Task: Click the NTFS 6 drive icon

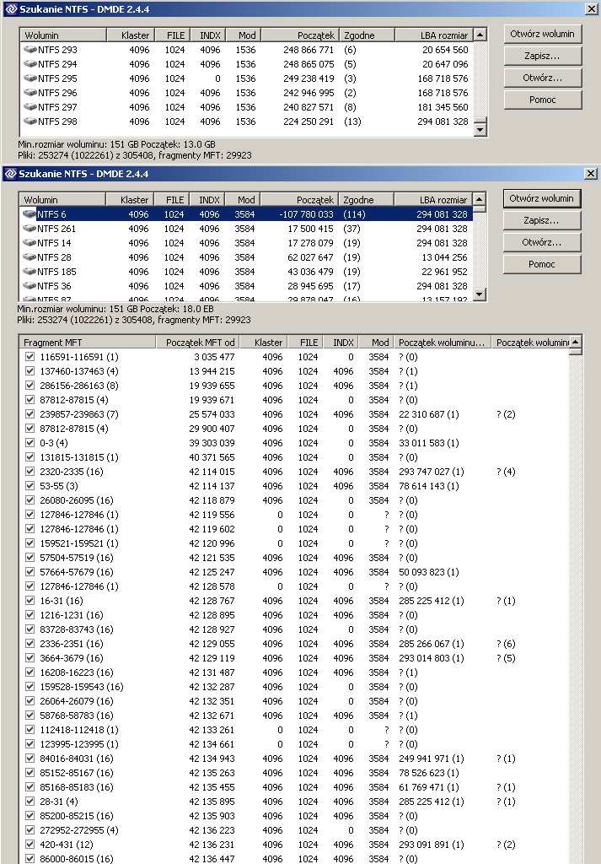Action: (30, 213)
